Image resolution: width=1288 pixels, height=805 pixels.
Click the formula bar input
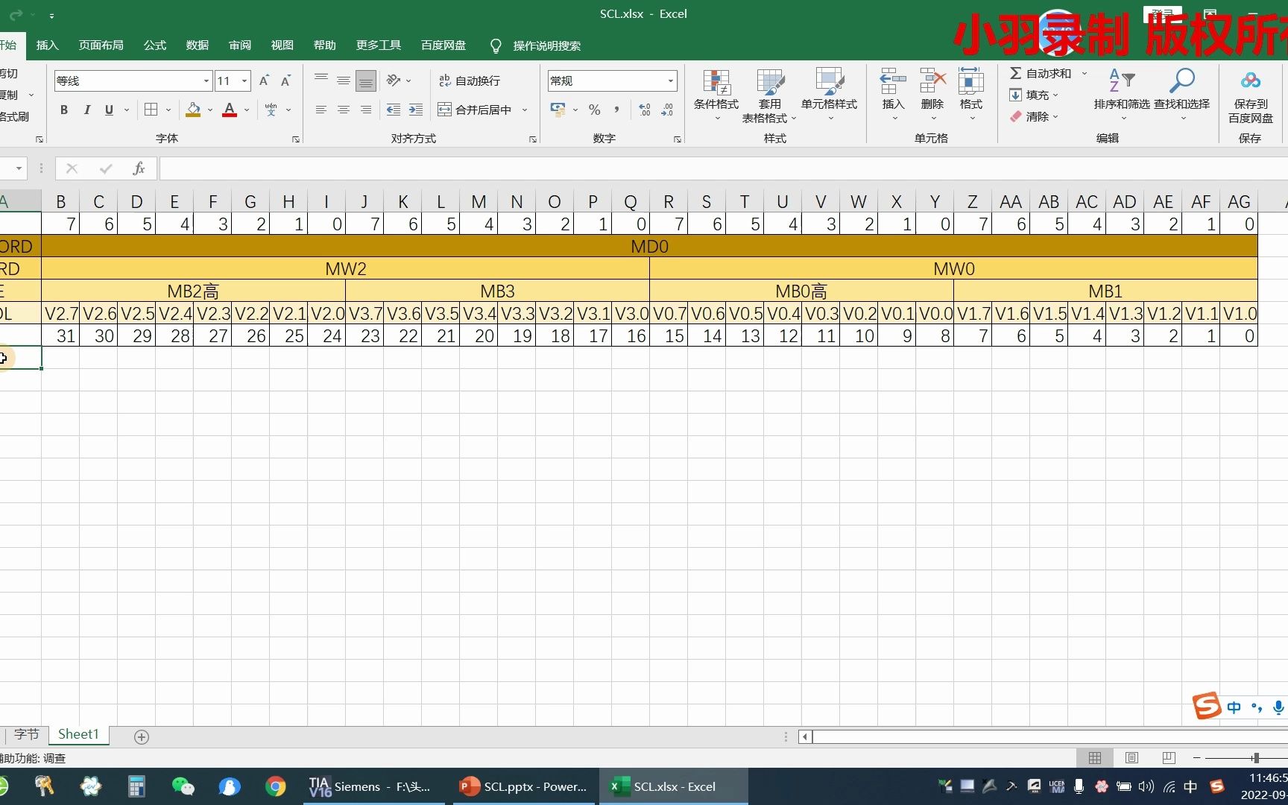click(723, 168)
